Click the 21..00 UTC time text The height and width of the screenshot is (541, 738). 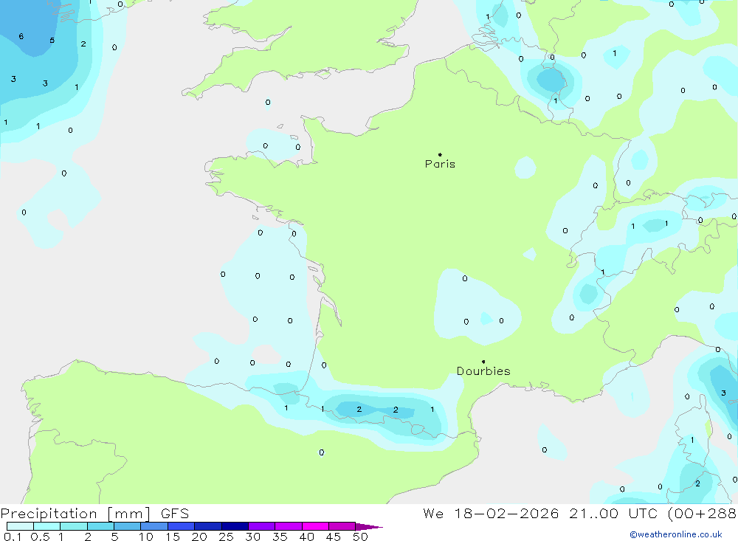coord(613,514)
